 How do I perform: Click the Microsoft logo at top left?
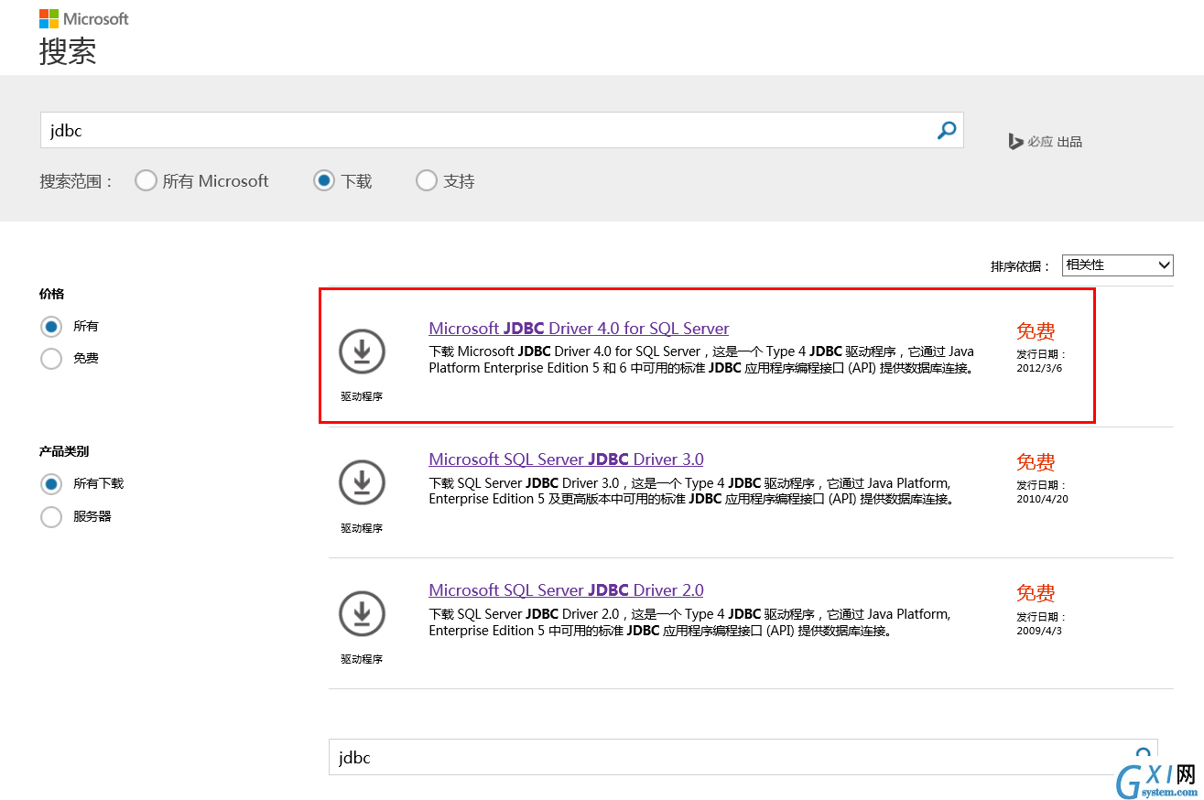click(x=84, y=18)
